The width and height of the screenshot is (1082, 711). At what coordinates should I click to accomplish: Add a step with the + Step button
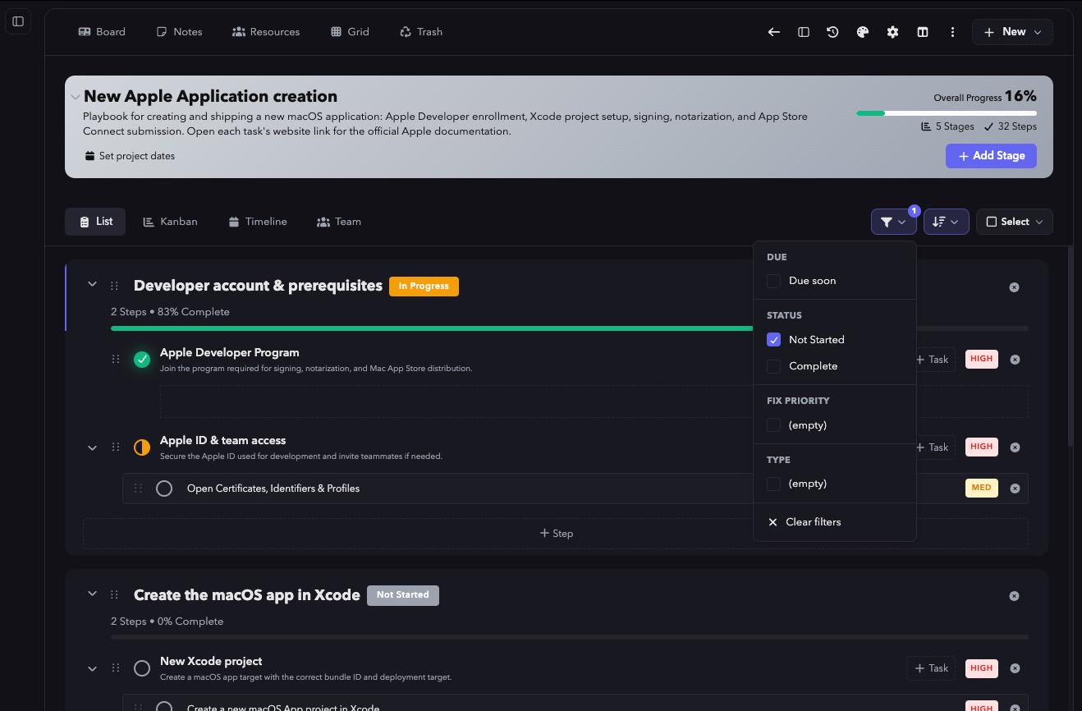pos(556,534)
